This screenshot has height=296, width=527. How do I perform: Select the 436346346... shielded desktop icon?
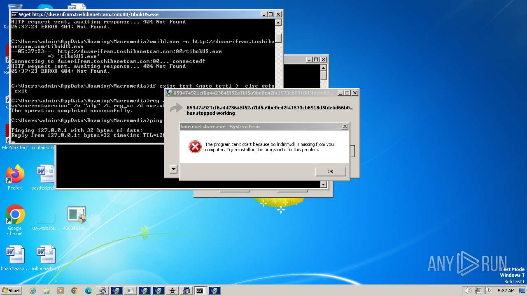pyautogui.click(x=77, y=218)
